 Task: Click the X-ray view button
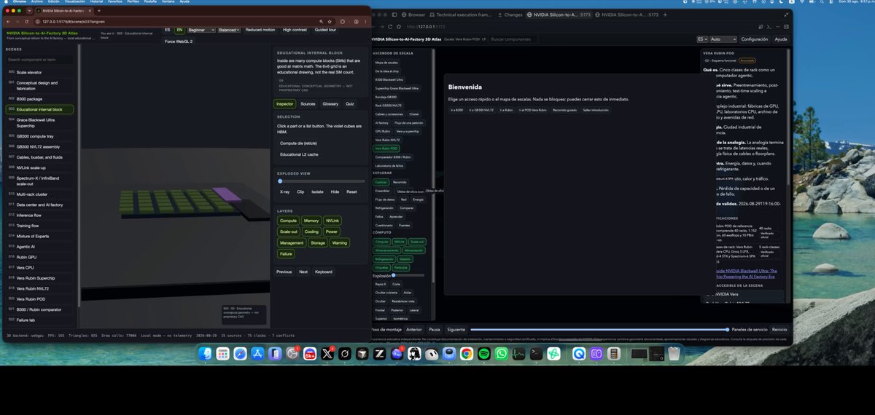point(284,191)
